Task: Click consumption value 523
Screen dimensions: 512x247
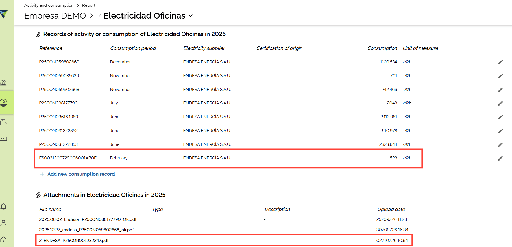Action: pyautogui.click(x=393, y=158)
